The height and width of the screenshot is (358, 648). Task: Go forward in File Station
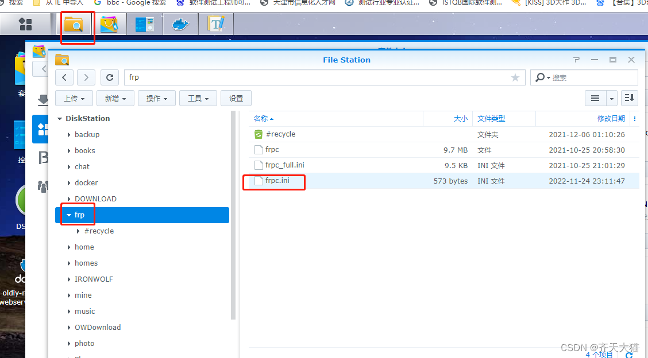click(x=86, y=77)
